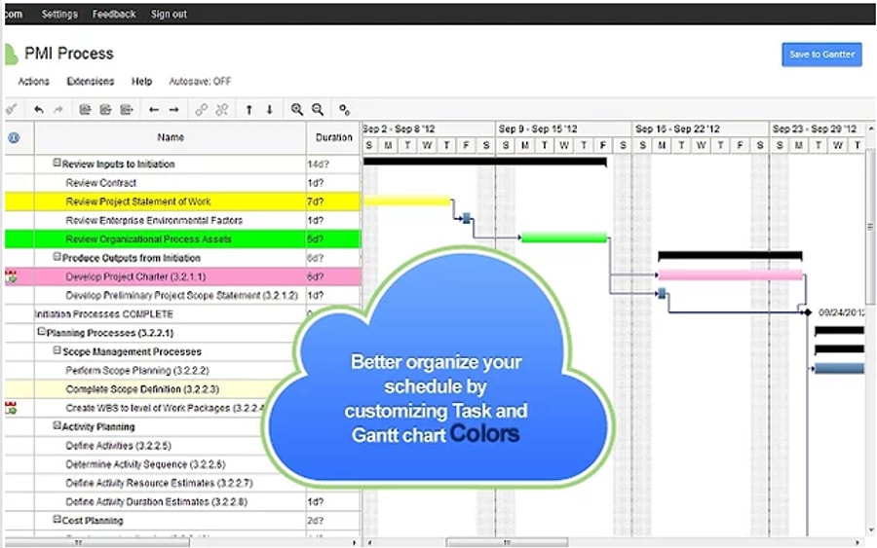The width and height of the screenshot is (877, 548).
Task: Zoom out of the Gantt timeline
Action: pos(318,110)
